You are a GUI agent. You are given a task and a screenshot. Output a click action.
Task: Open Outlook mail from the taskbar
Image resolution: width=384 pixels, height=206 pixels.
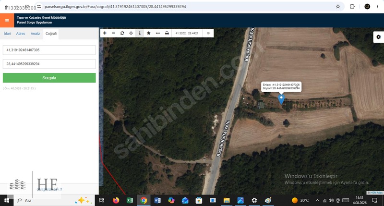coord(185,200)
